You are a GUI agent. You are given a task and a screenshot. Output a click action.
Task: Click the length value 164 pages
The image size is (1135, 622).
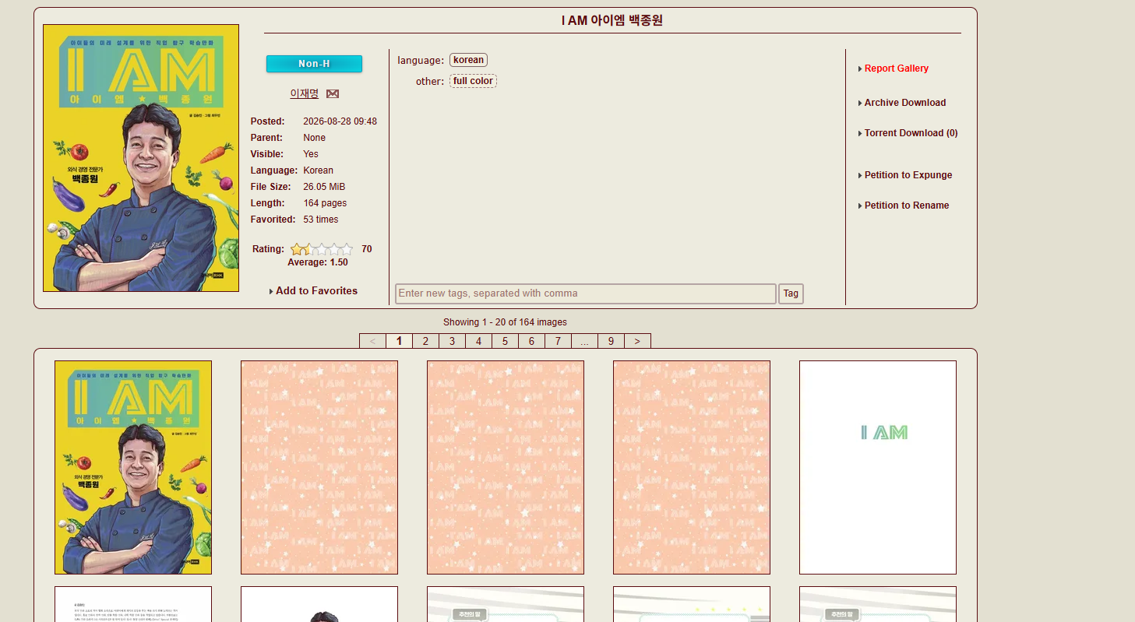325,203
